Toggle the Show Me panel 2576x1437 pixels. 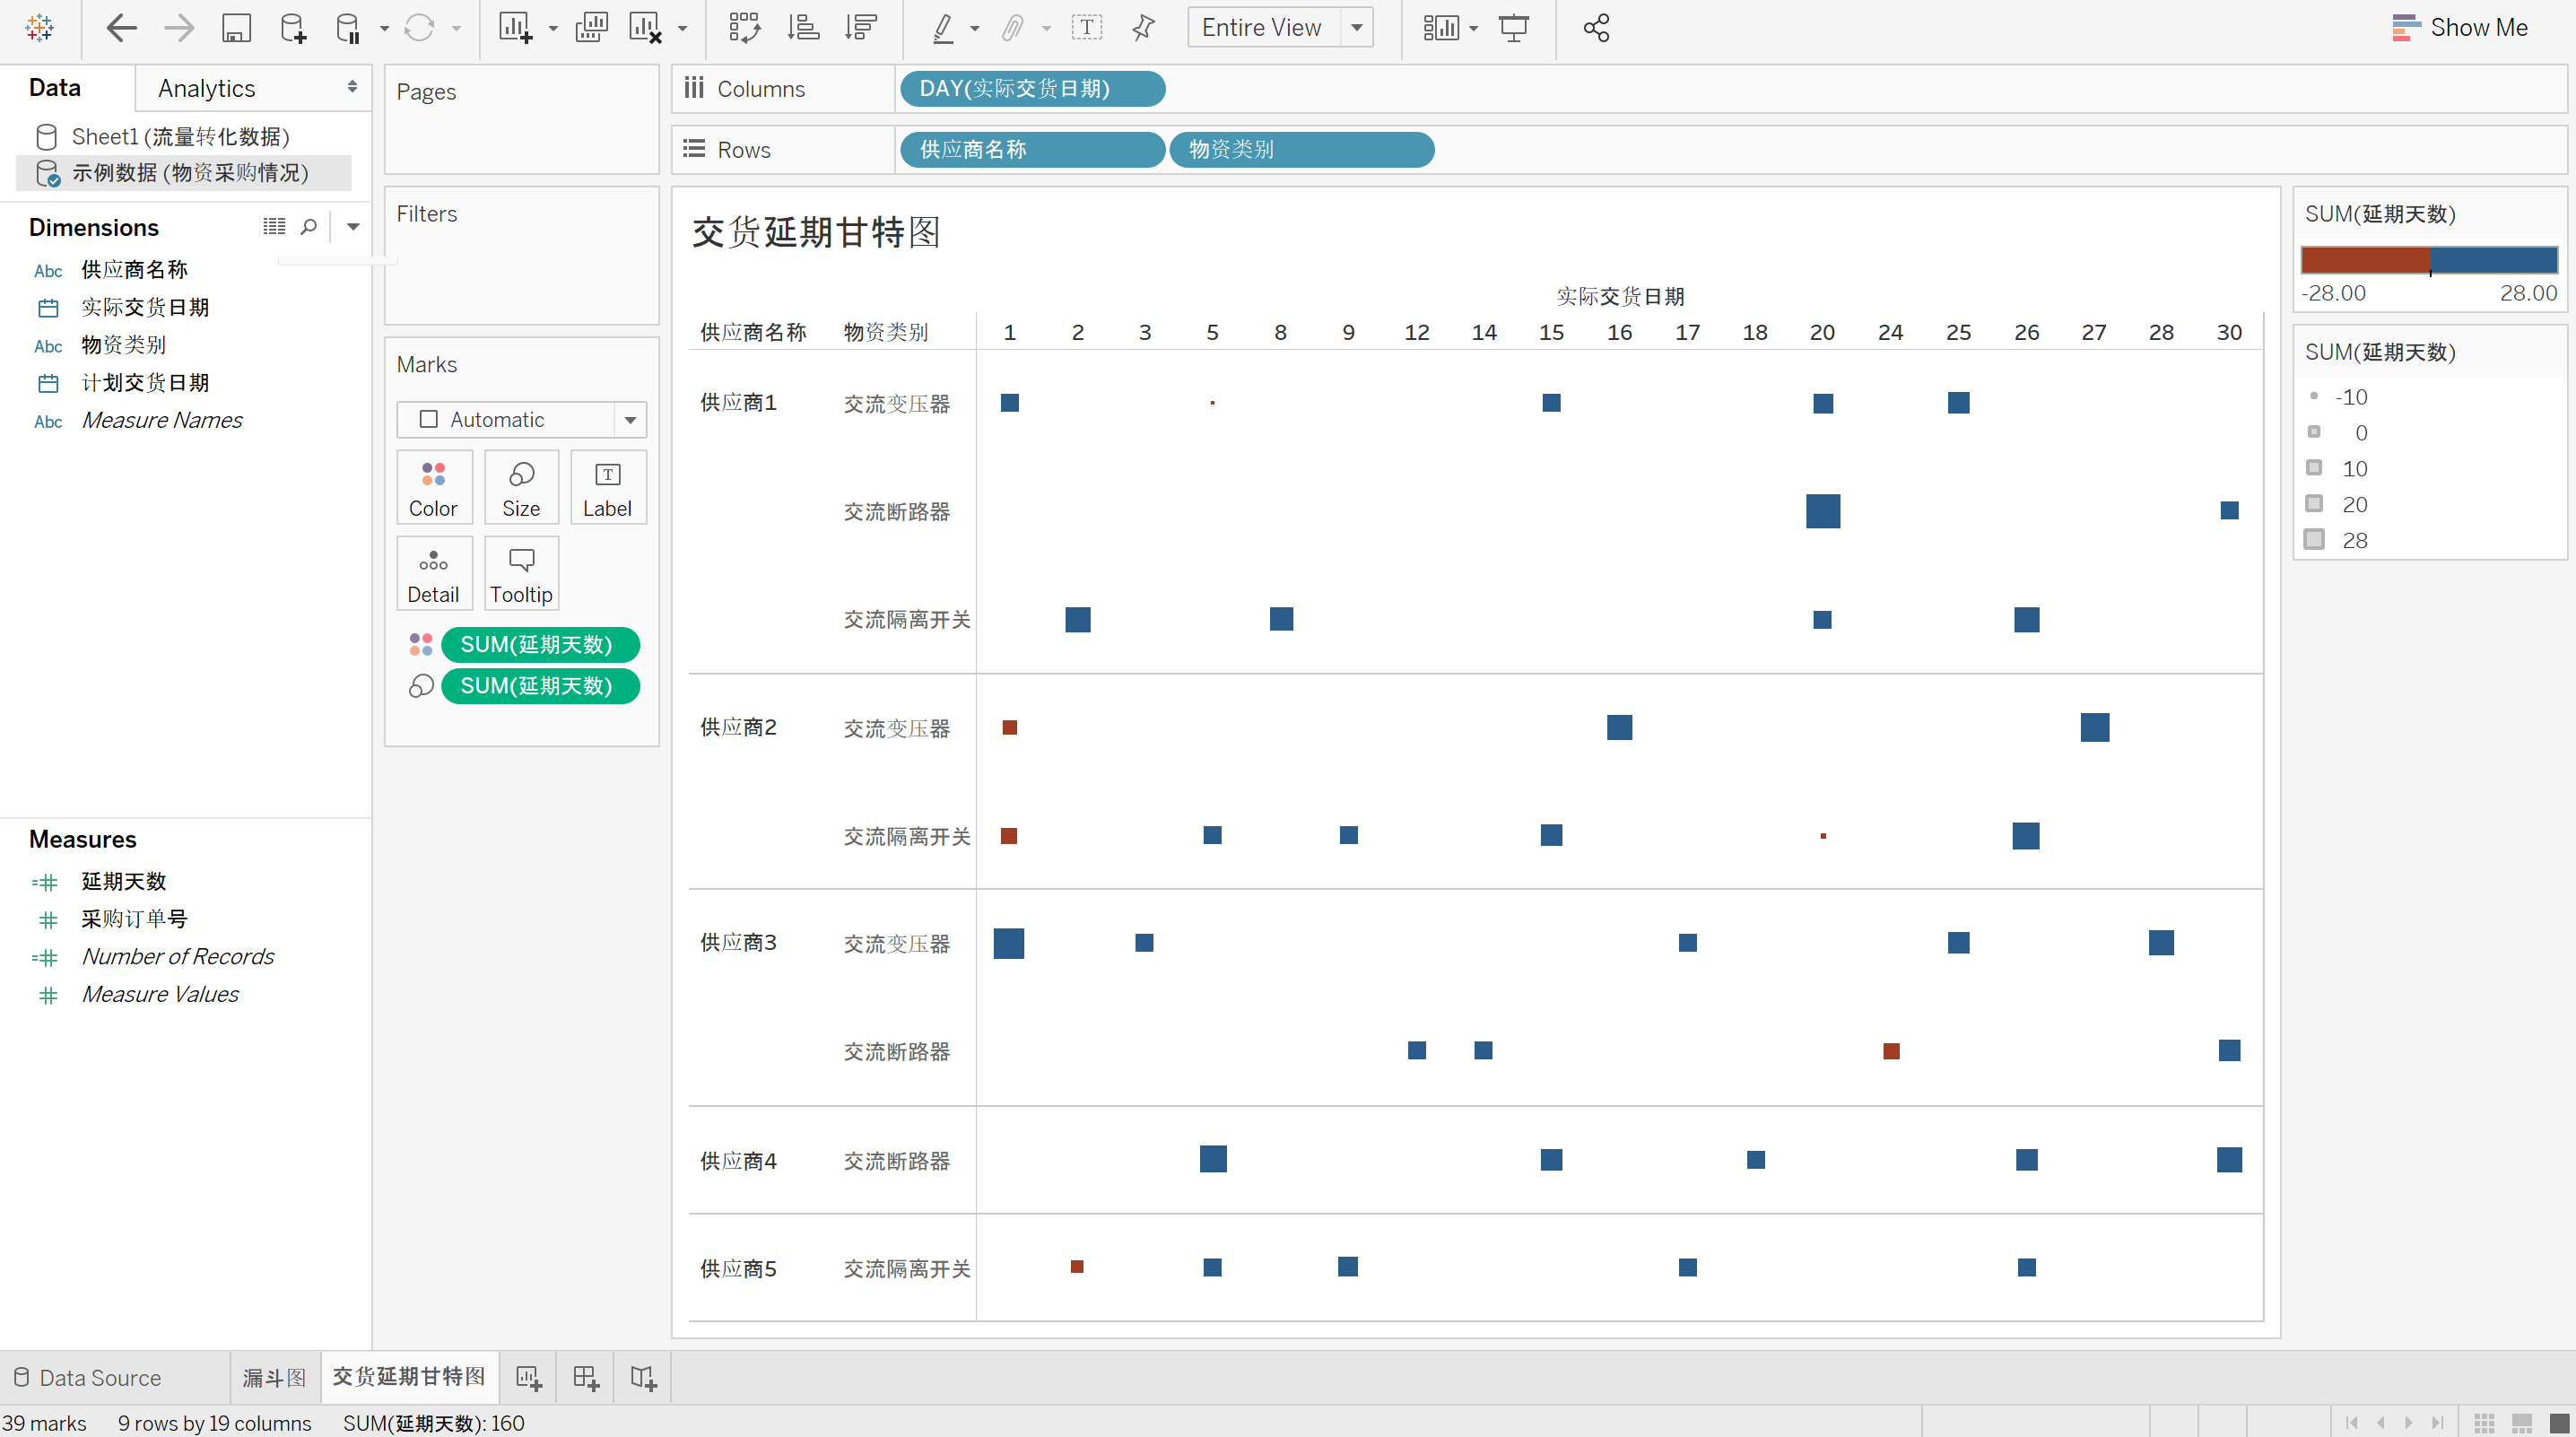[x=2460, y=28]
